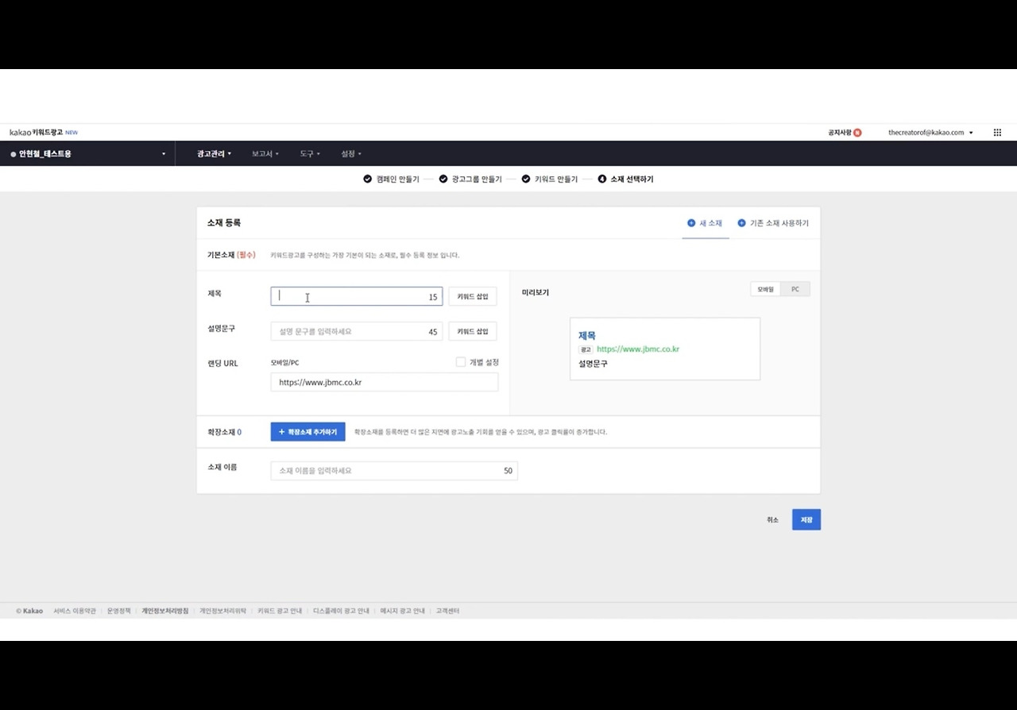Open 디스플레이 광고 안내 footer link
The width and height of the screenshot is (1017, 710).
(342, 611)
